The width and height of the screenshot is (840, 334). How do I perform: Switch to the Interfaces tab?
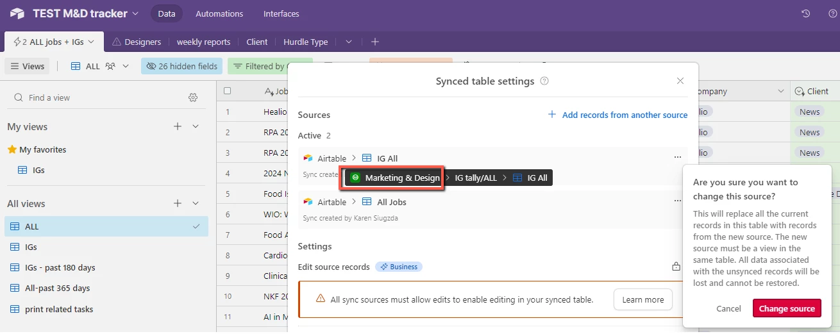(281, 13)
